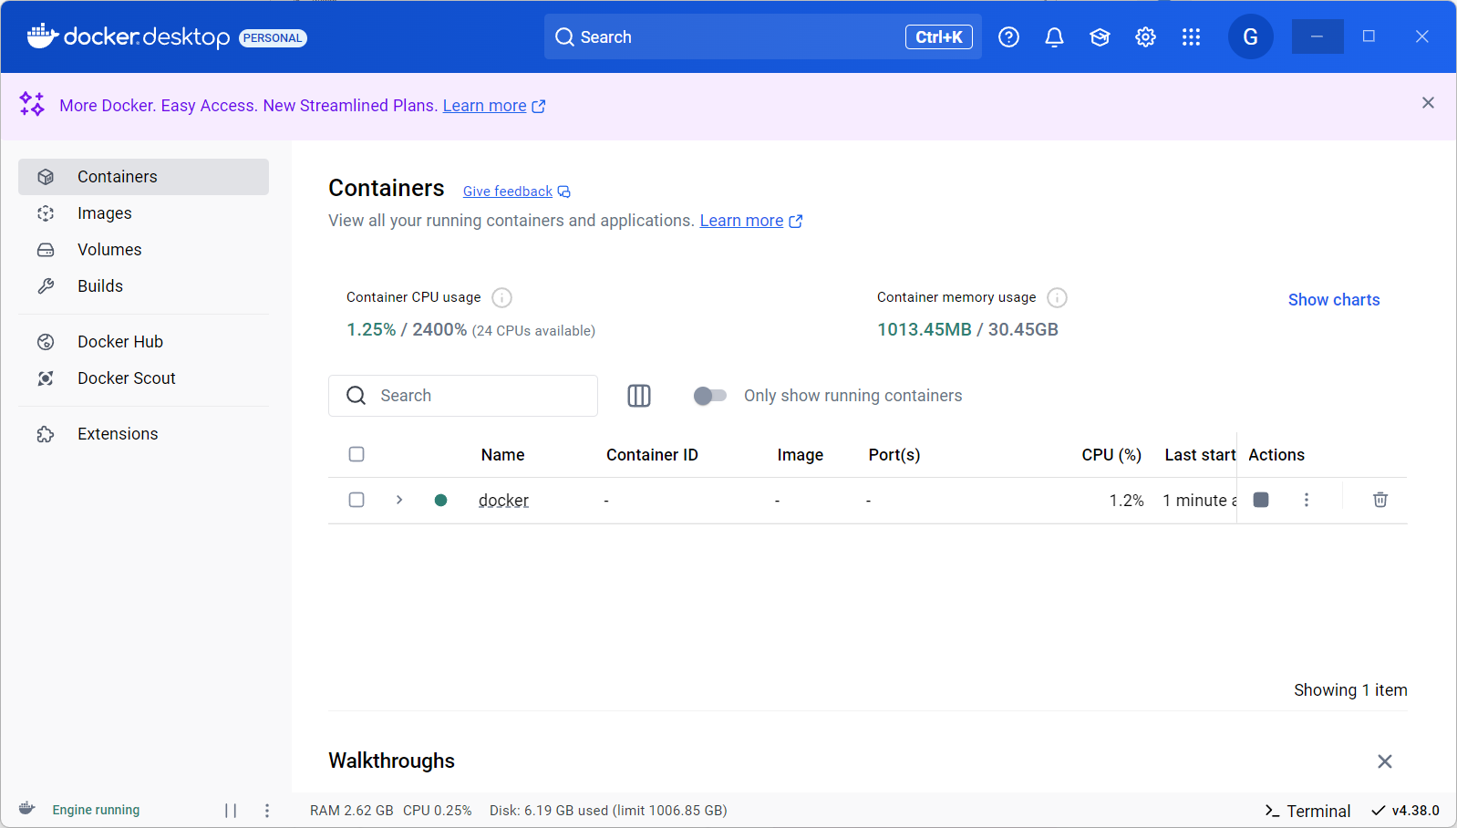Check the select-all header checkbox

point(356,454)
